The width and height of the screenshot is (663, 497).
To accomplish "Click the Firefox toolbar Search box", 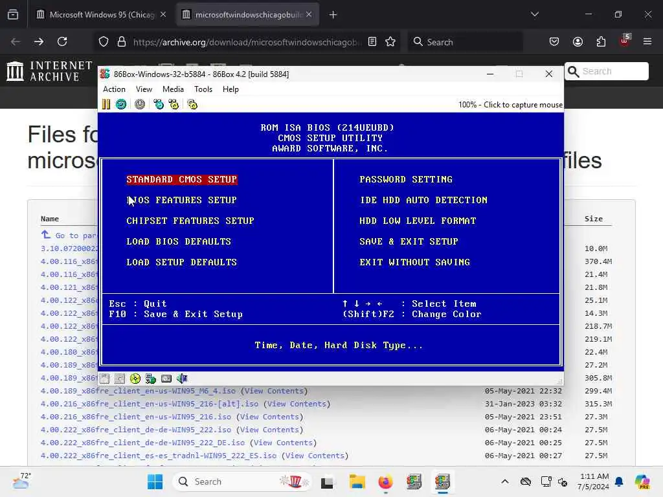I will (465, 42).
